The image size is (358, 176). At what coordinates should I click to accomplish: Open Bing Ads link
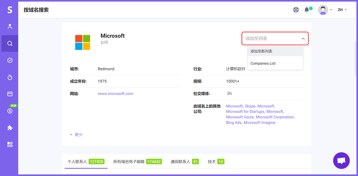point(234,122)
